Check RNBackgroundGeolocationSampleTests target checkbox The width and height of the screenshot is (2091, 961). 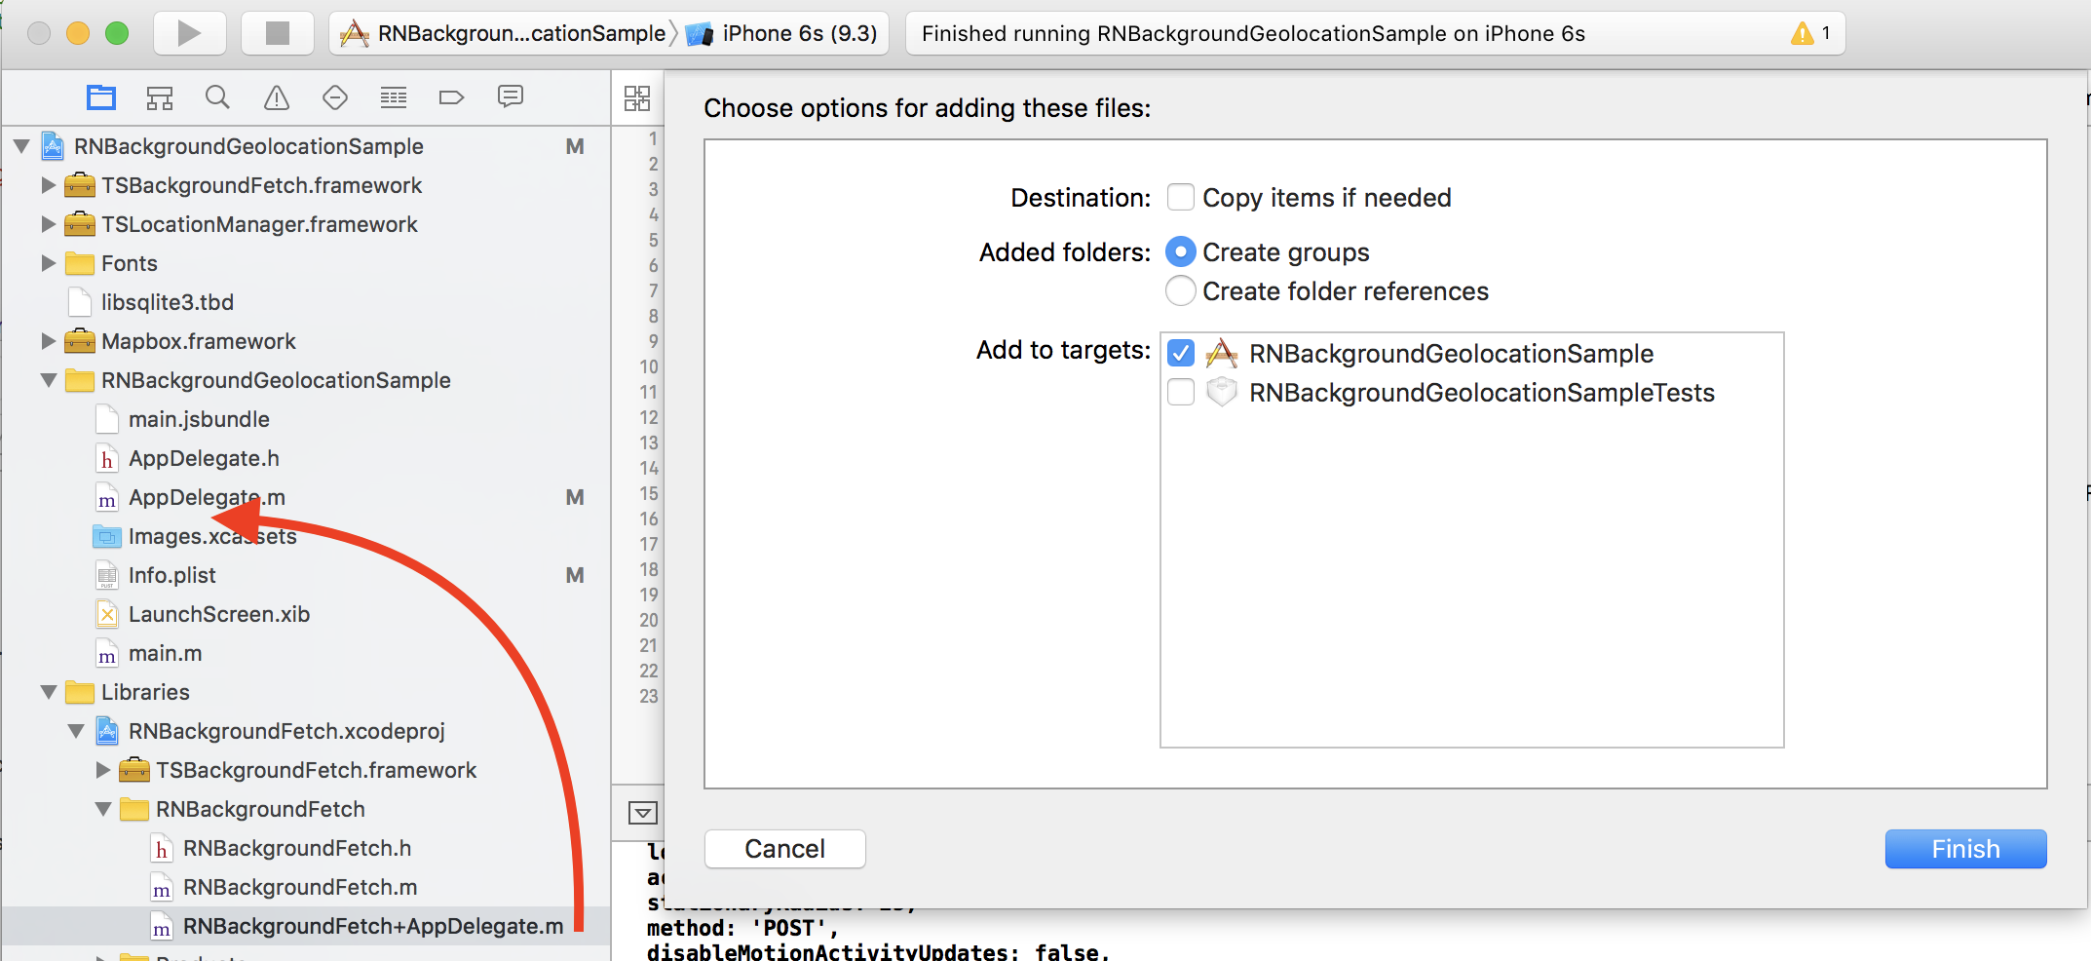click(1181, 392)
